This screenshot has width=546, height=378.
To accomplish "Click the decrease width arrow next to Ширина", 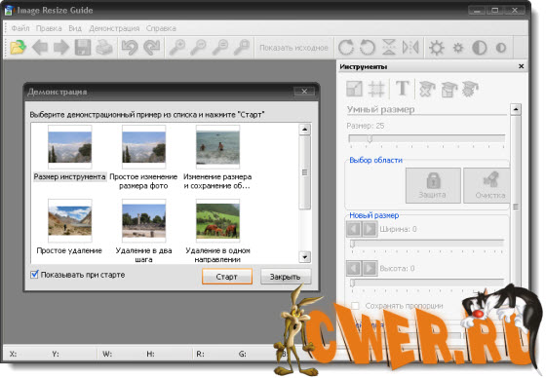I will coord(354,229).
